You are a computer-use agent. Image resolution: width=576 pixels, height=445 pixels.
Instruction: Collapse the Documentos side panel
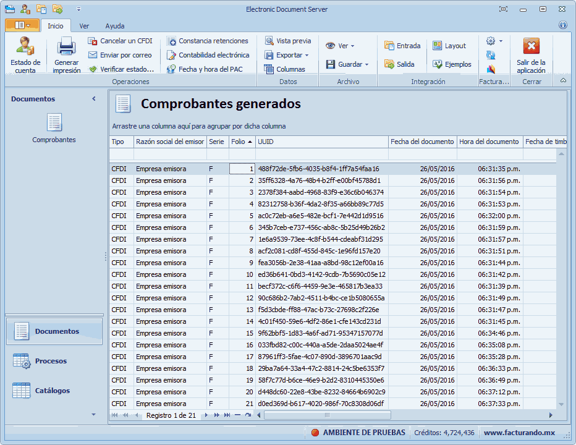point(94,99)
